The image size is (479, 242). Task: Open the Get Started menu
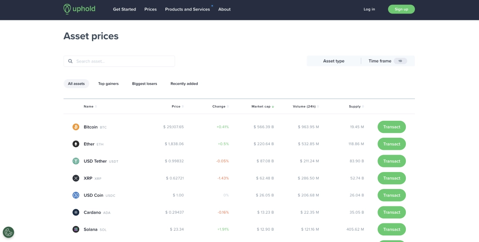coord(125,9)
